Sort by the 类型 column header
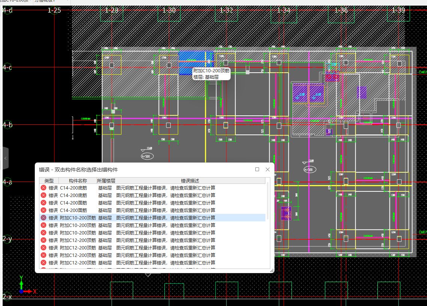Viewport: 427px width, 306px height. tap(49, 181)
